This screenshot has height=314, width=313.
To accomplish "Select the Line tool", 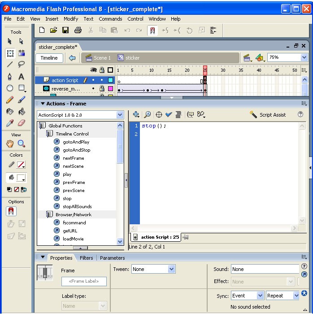I will click(x=9, y=64).
